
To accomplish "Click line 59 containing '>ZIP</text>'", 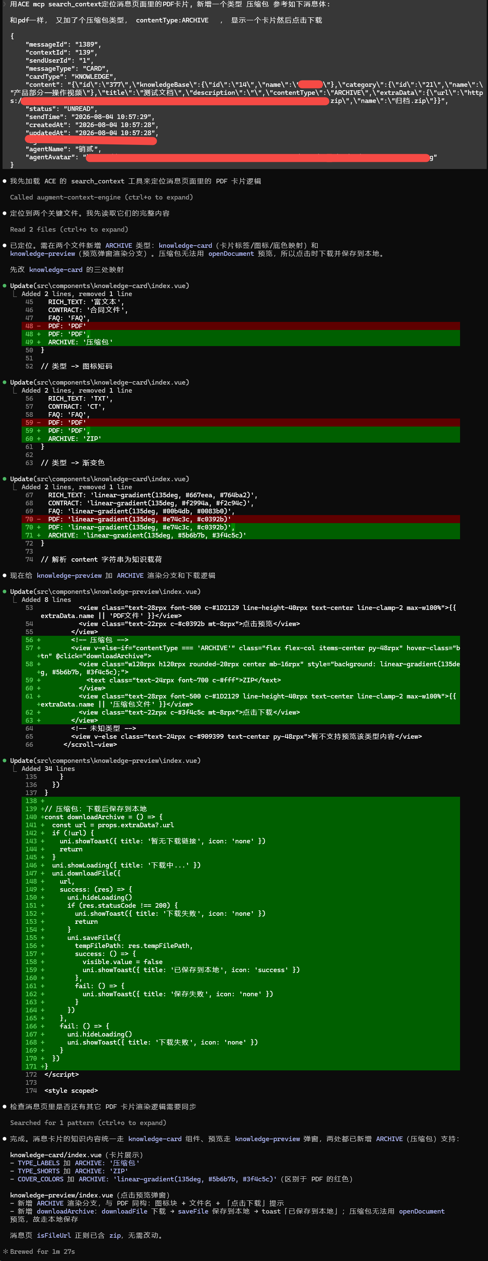I will [240, 680].
